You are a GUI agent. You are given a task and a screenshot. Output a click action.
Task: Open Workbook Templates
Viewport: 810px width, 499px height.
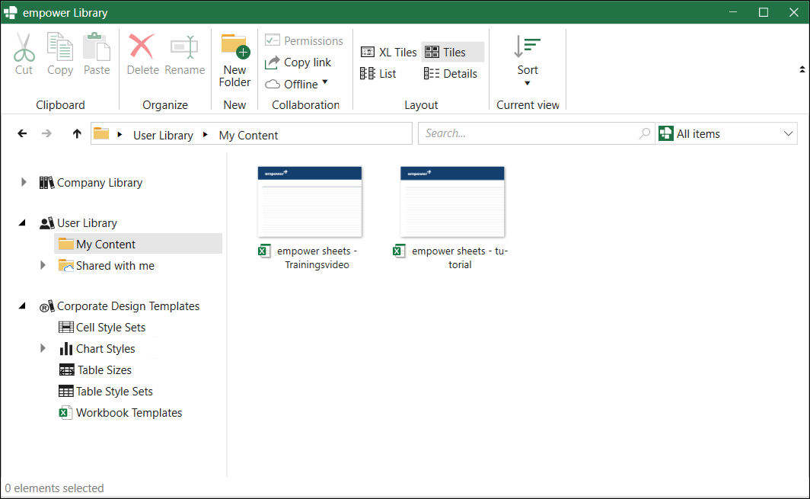pos(120,413)
